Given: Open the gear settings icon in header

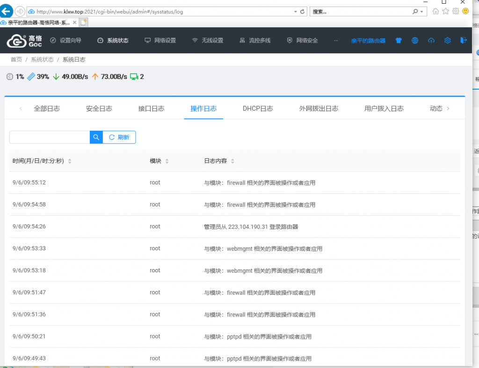Looking at the screenshot, I should (448, 41).
